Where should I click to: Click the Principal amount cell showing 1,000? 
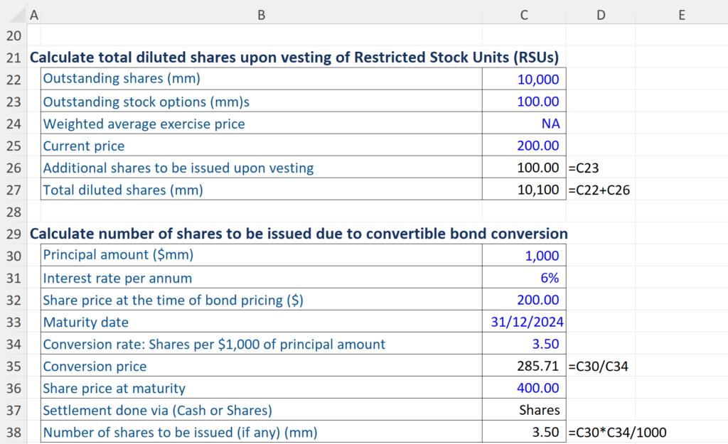pos(524,255)
